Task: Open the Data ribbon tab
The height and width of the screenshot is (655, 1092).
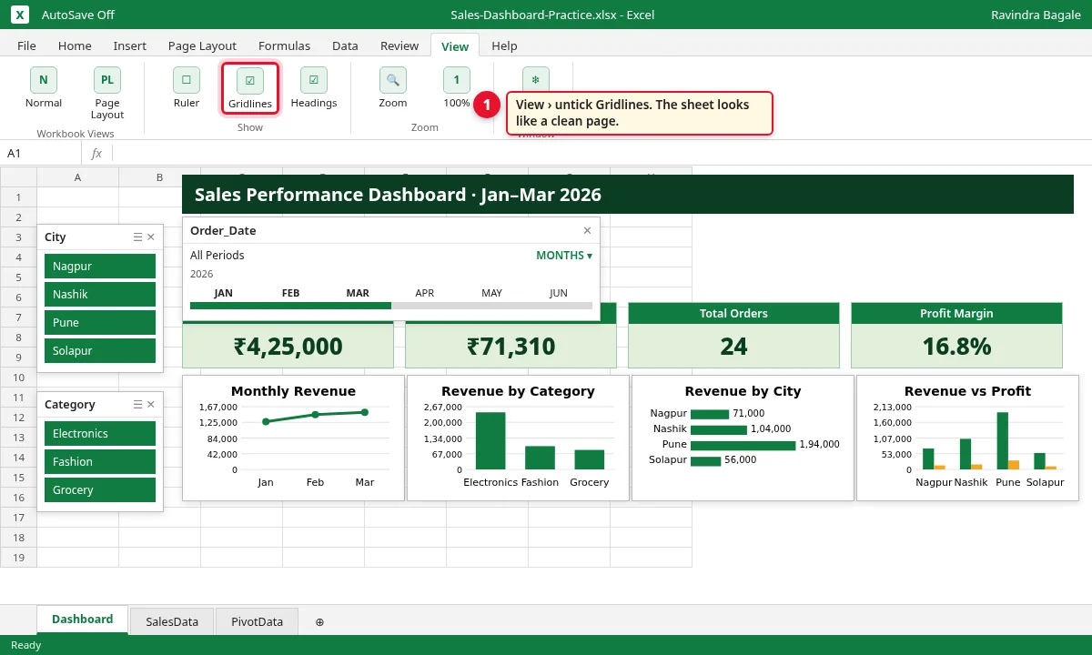Action: tap(345, 45)
